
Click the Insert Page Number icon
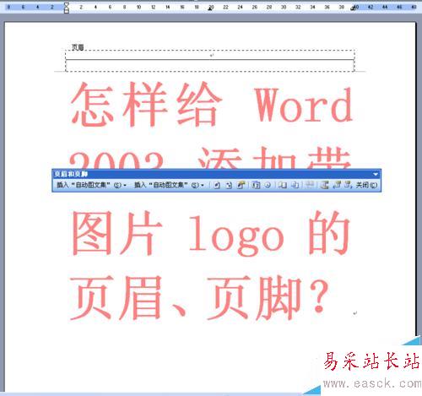pyautogui.click(x=217, y=185)
